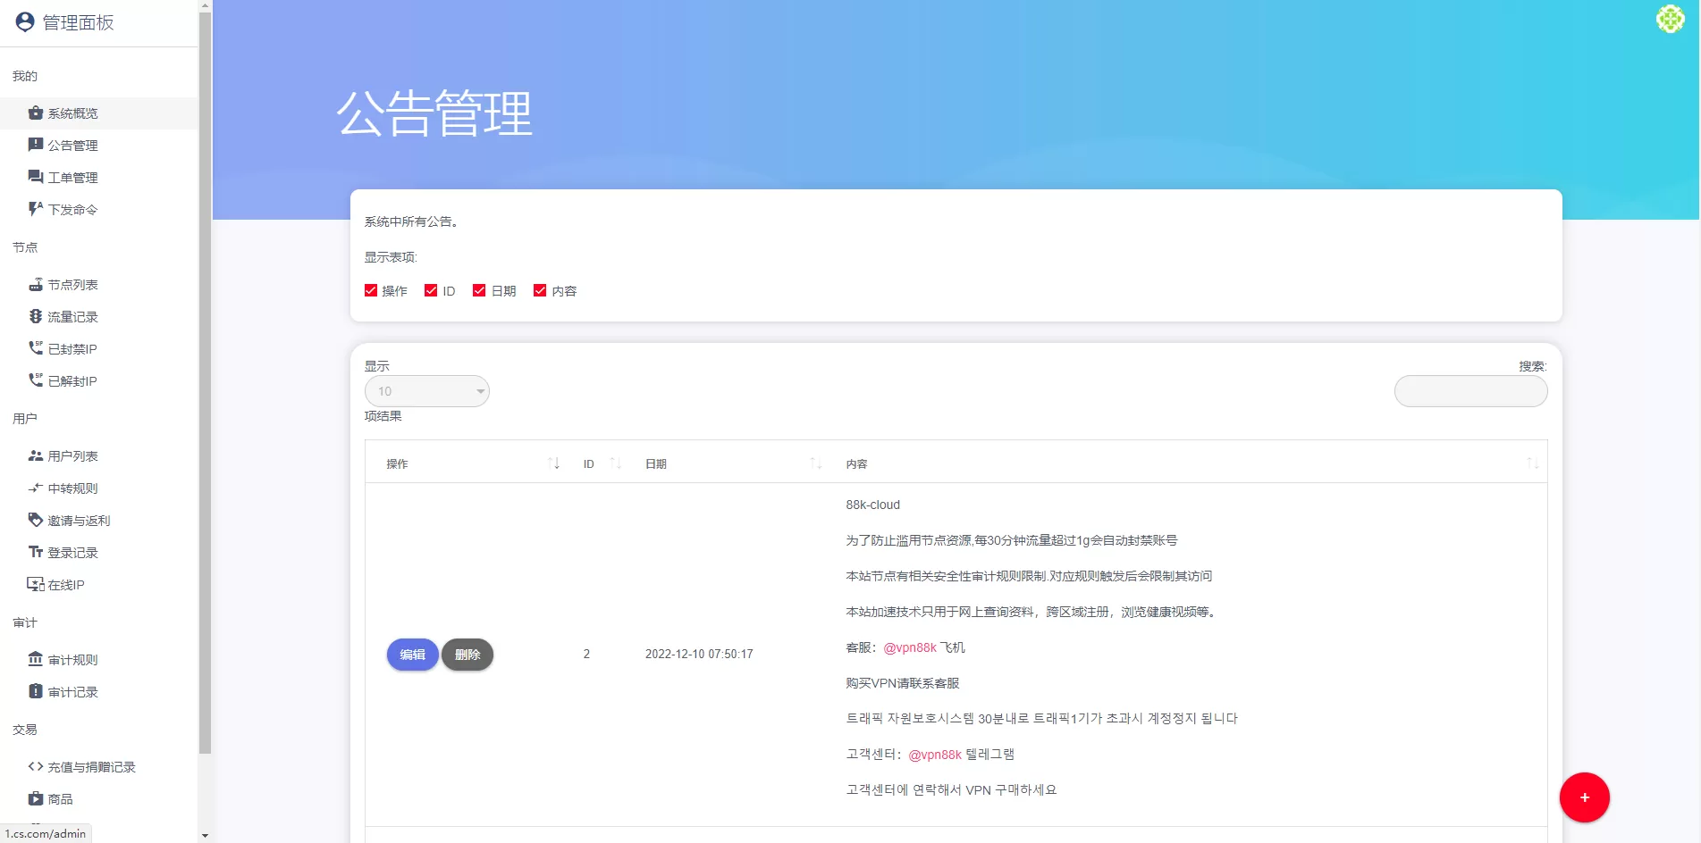1701x843 pixels.
Task: Click the 节点列表 router icon
Action: [36, 285]
